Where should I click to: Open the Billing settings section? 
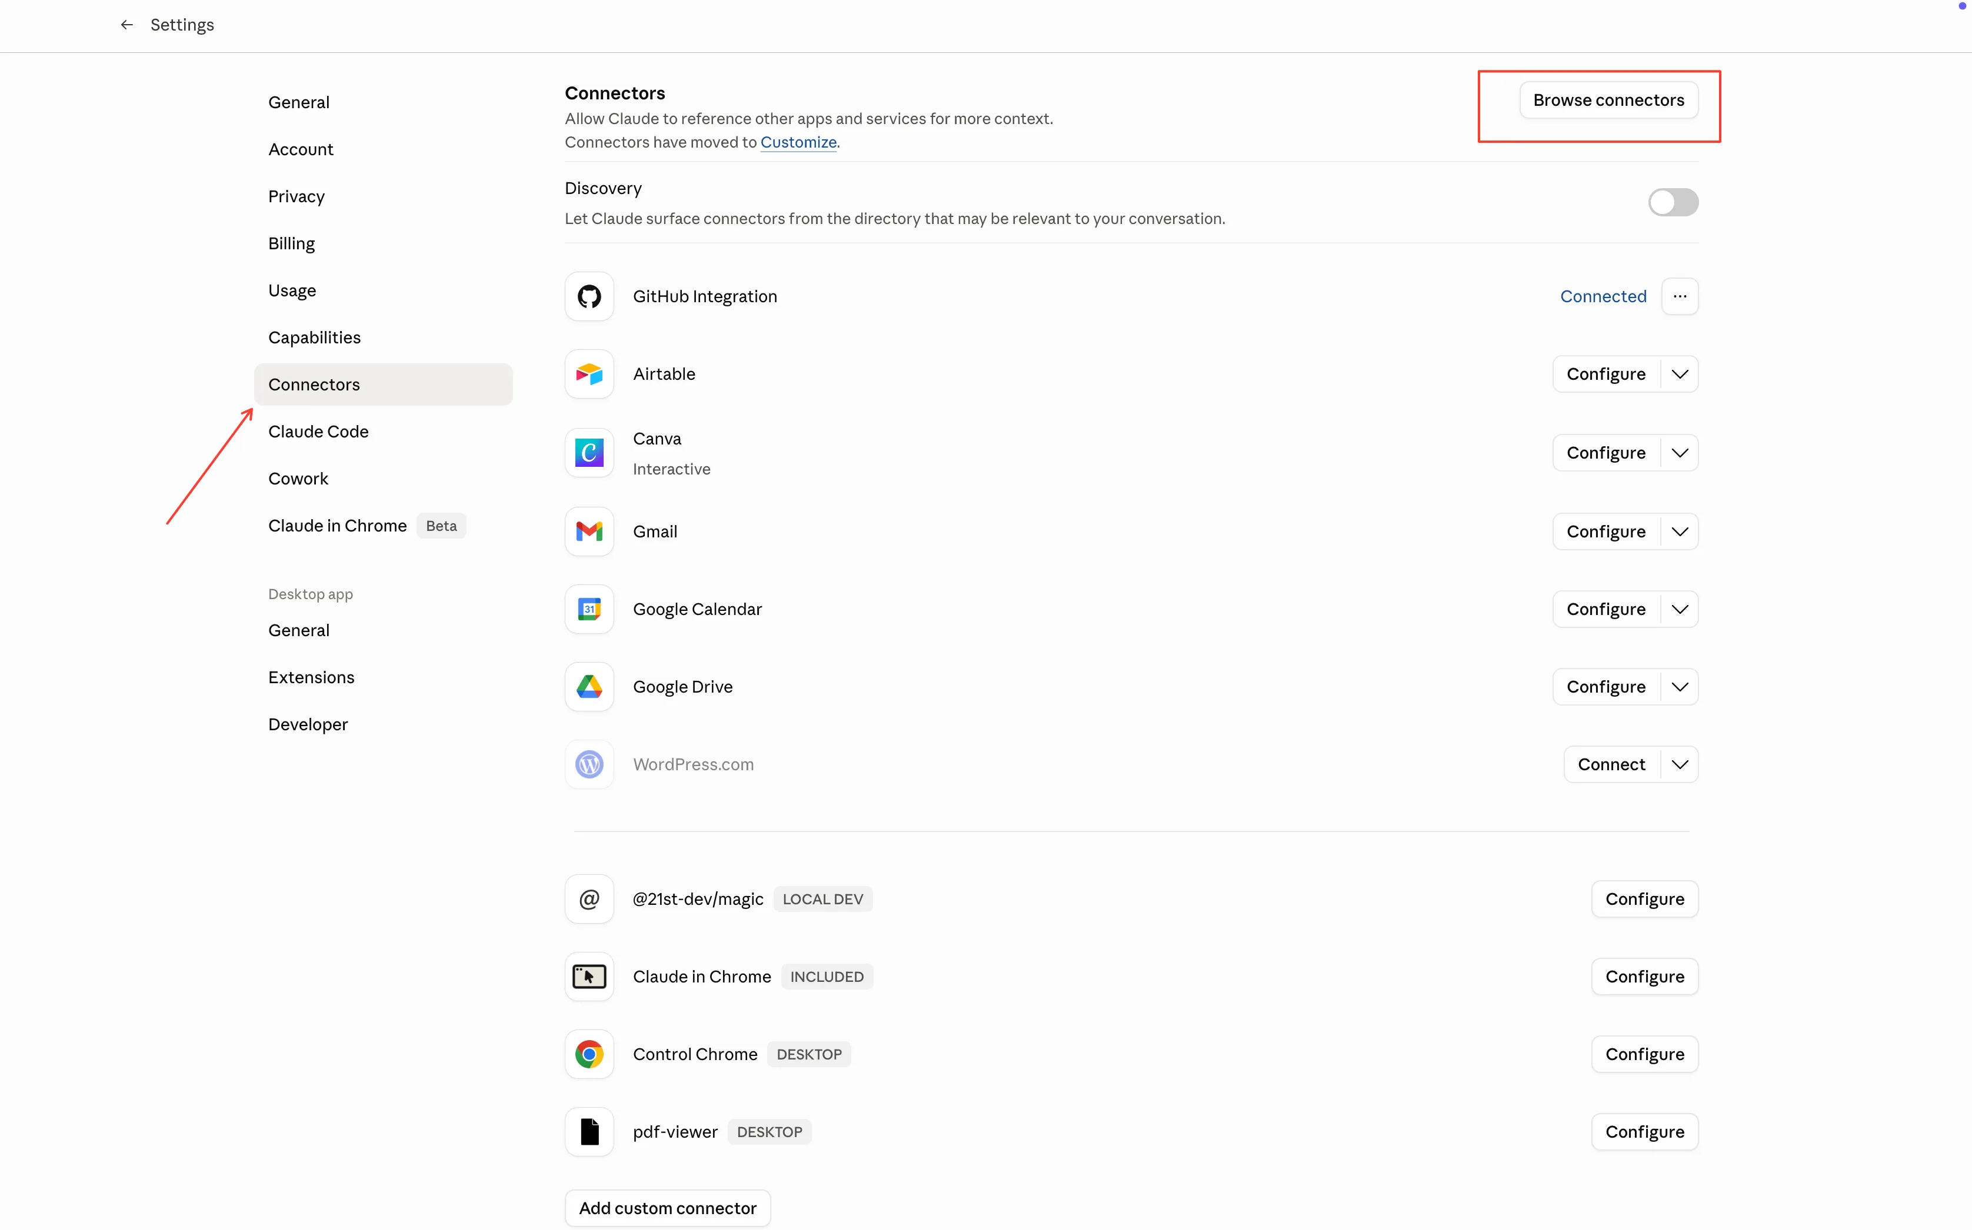(384, 243)
